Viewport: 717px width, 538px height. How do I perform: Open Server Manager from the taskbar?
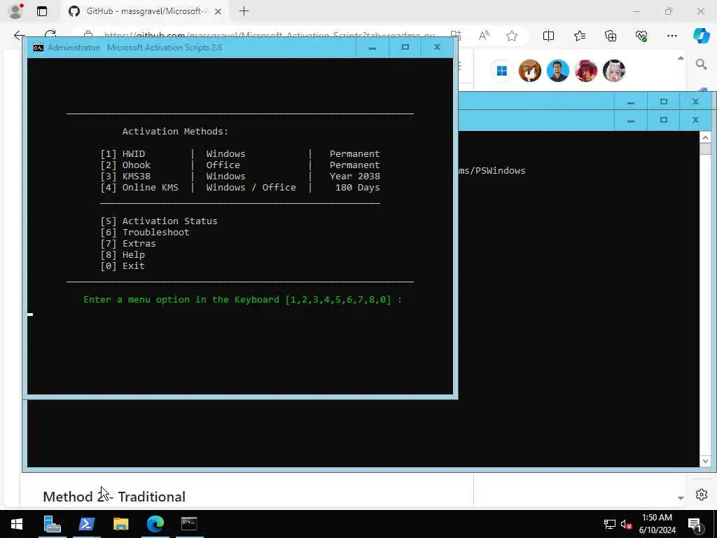pos(52,524)
